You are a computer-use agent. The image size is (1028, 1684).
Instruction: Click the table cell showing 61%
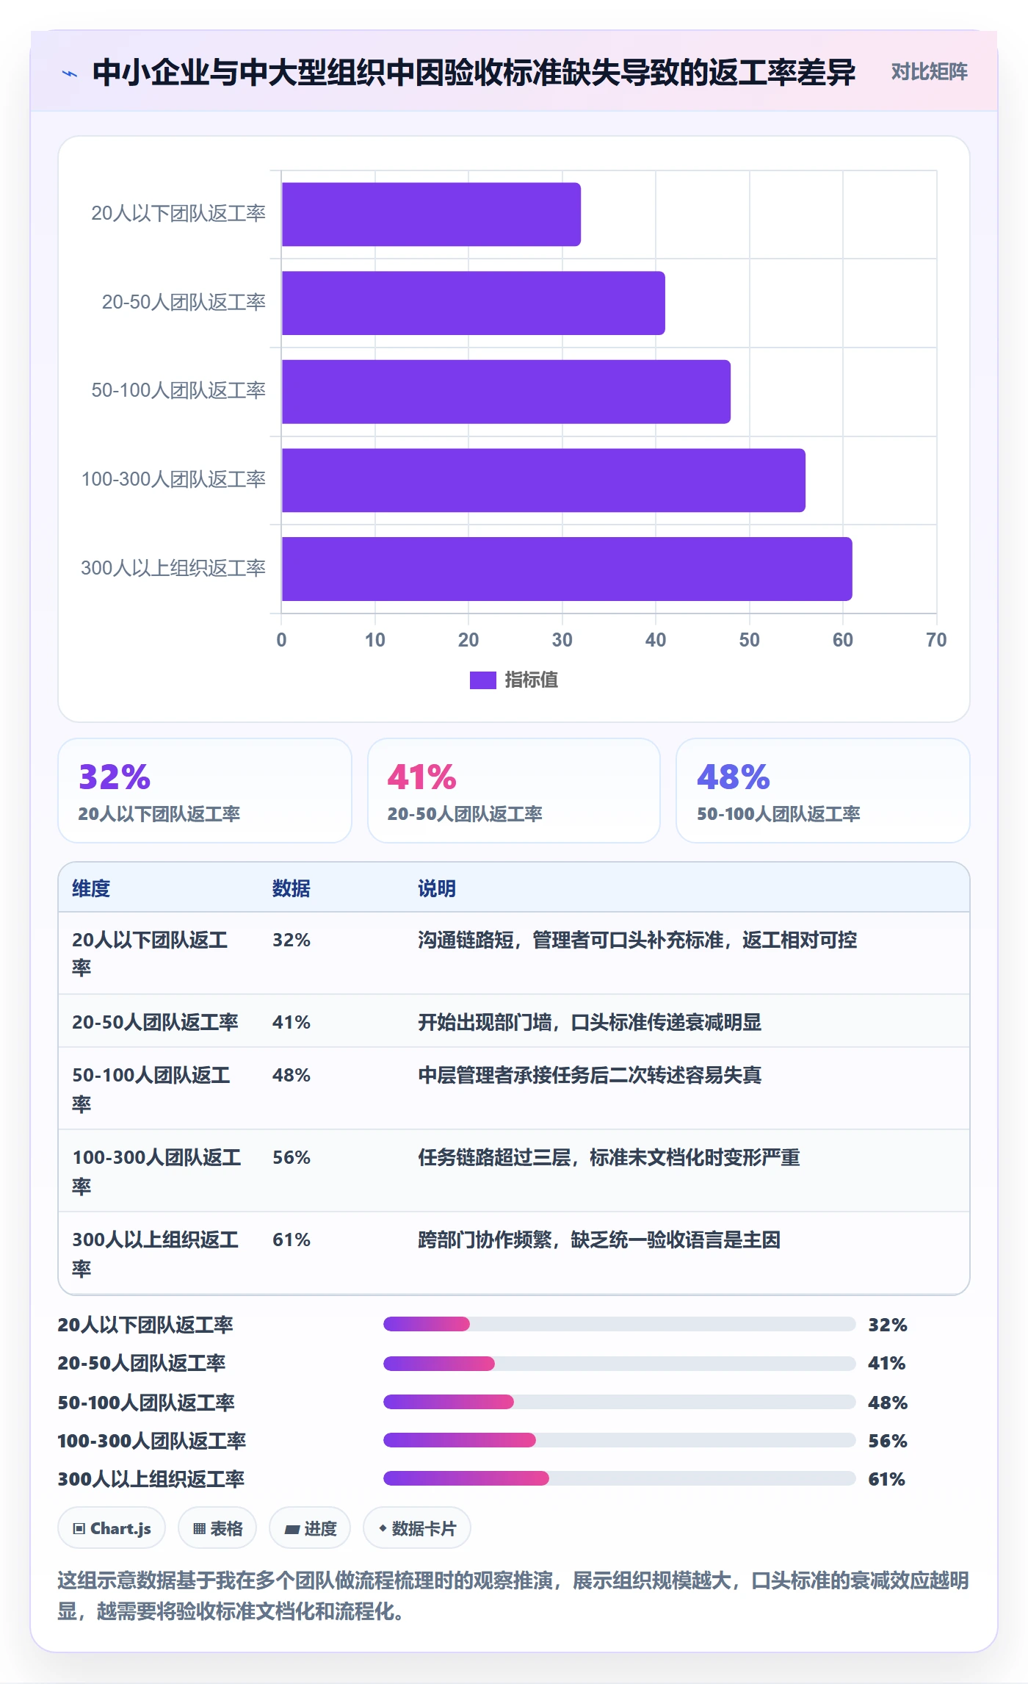pyautogui.click(x=292, y=1239)
